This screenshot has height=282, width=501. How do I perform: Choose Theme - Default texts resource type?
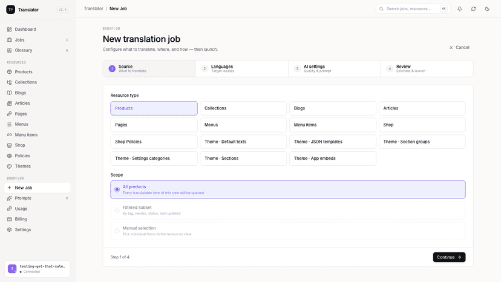(x=243, y=142)
